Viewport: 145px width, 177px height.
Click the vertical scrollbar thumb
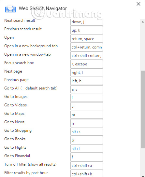143,109
